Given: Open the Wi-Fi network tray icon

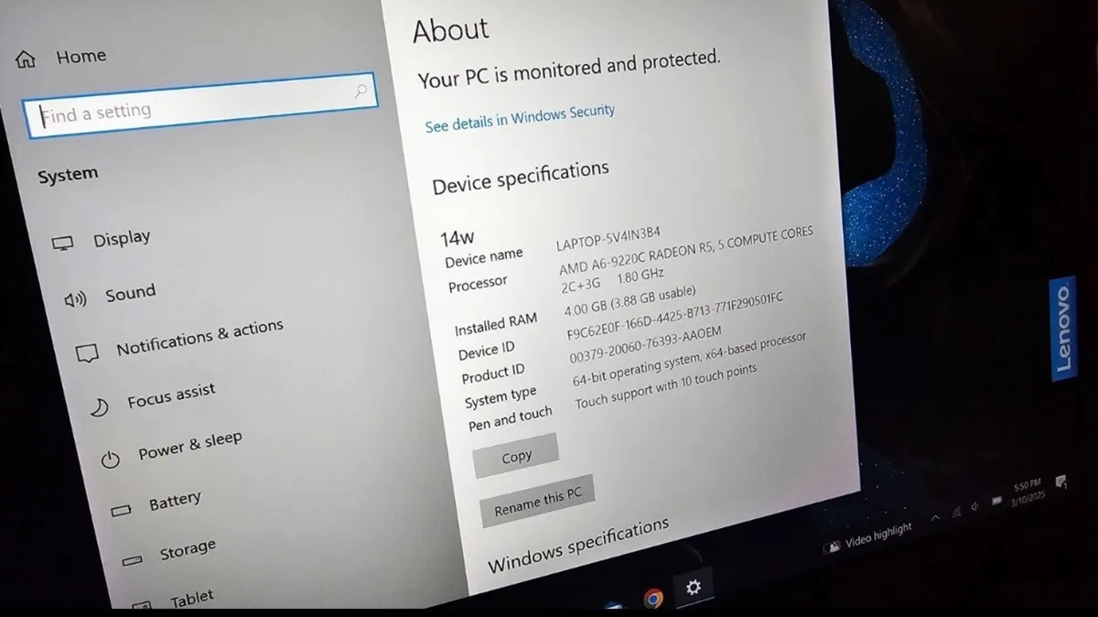Looking at the screenshot, I should pyautogui.click(x=956, y=510).
